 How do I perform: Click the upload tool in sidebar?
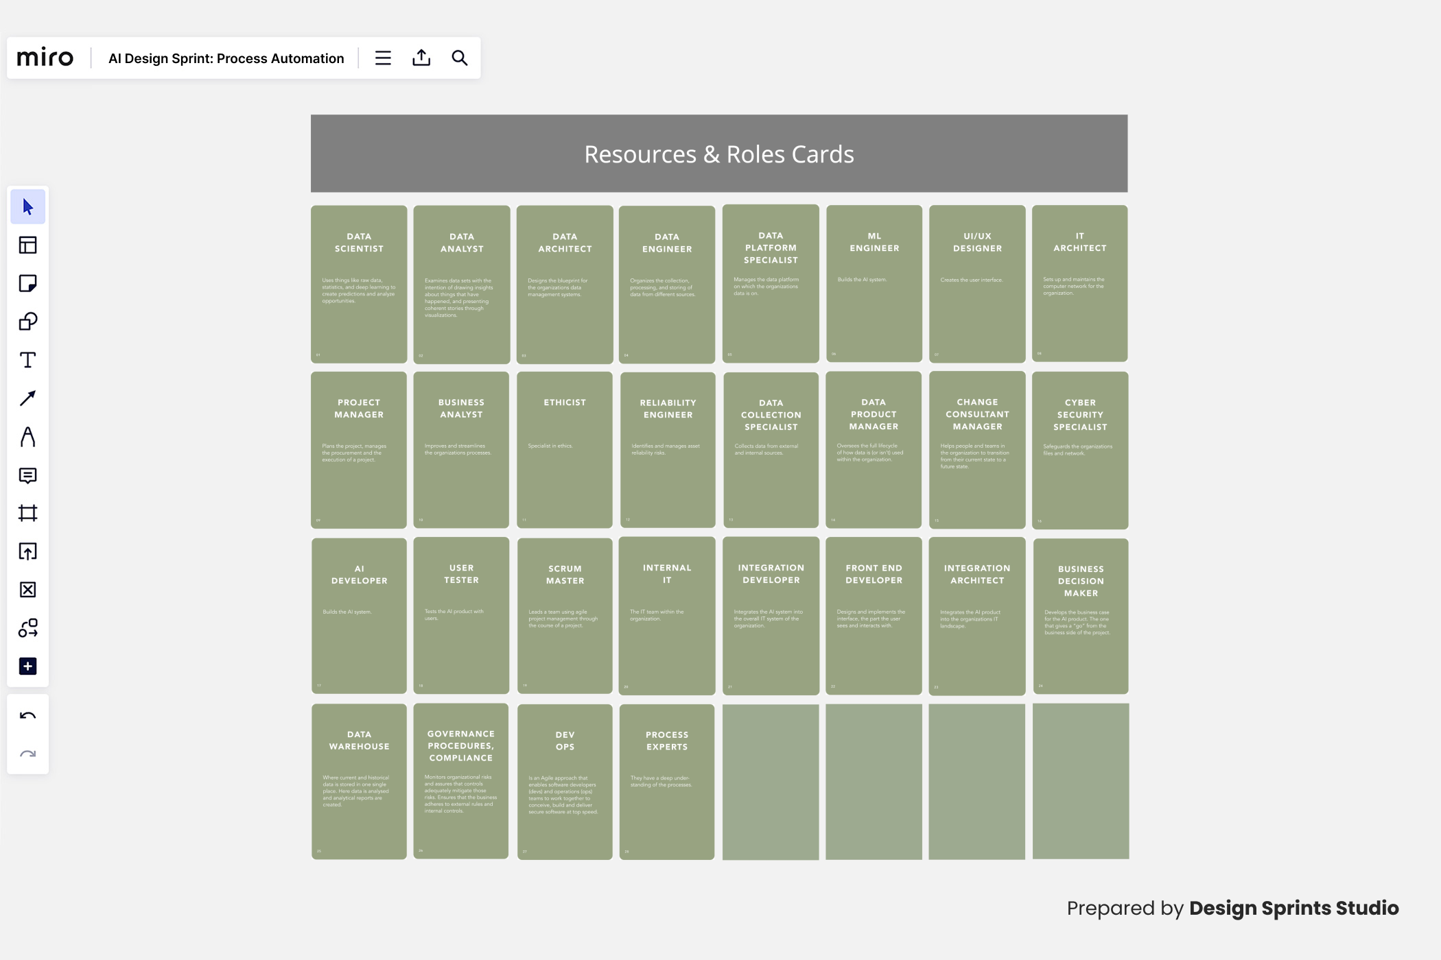pos(27,551)
